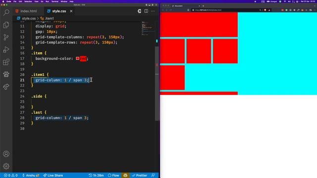317x178 pixels.
Task: Click the Anshu status bar item
Action: coord(31,176)
